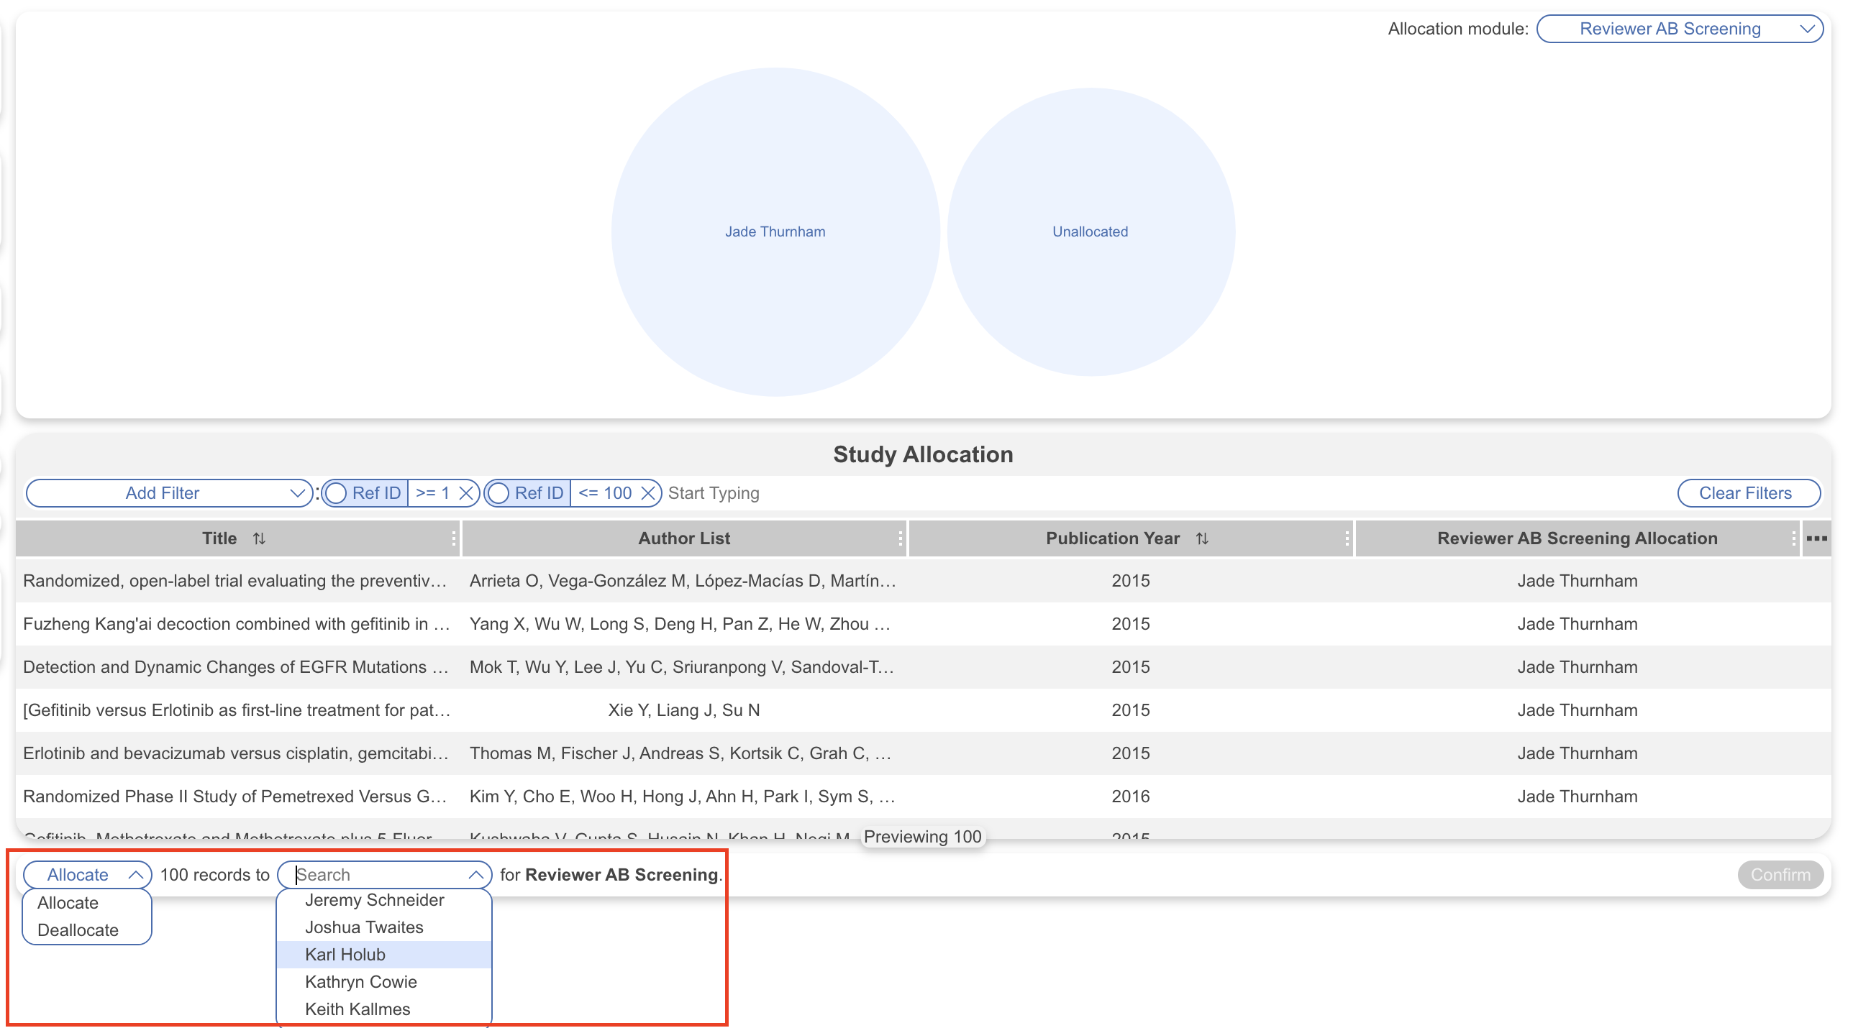This screenshot has width=1853, height=1028.
Task: Pick Kathryn Cowie in the reviewer list
Action: 361,982
